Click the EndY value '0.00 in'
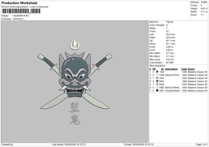This screenshot has height=147, width=209. click(170, 50)
